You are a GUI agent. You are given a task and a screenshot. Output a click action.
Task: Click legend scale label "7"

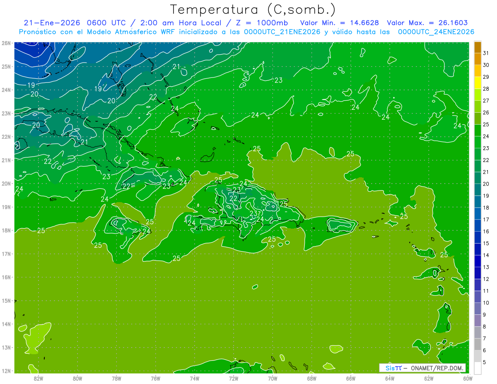(x=485, y=339)
